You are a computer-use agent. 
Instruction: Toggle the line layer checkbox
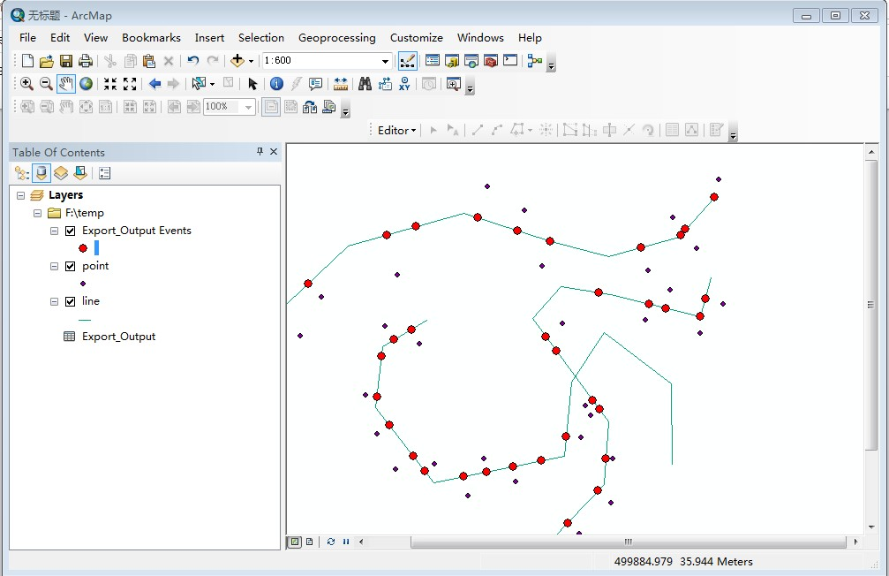click(x=71, y=301)
